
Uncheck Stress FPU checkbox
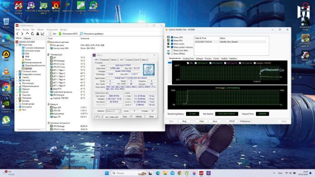(172, 40)
